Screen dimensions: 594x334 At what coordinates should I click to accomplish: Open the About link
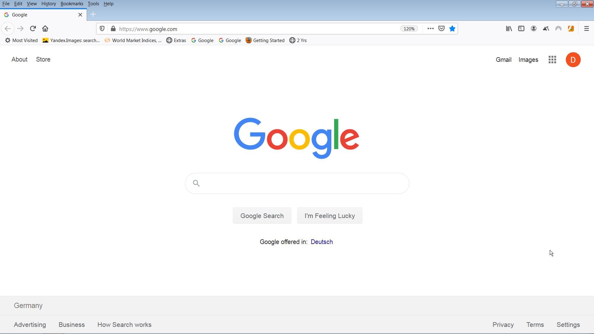19,59
